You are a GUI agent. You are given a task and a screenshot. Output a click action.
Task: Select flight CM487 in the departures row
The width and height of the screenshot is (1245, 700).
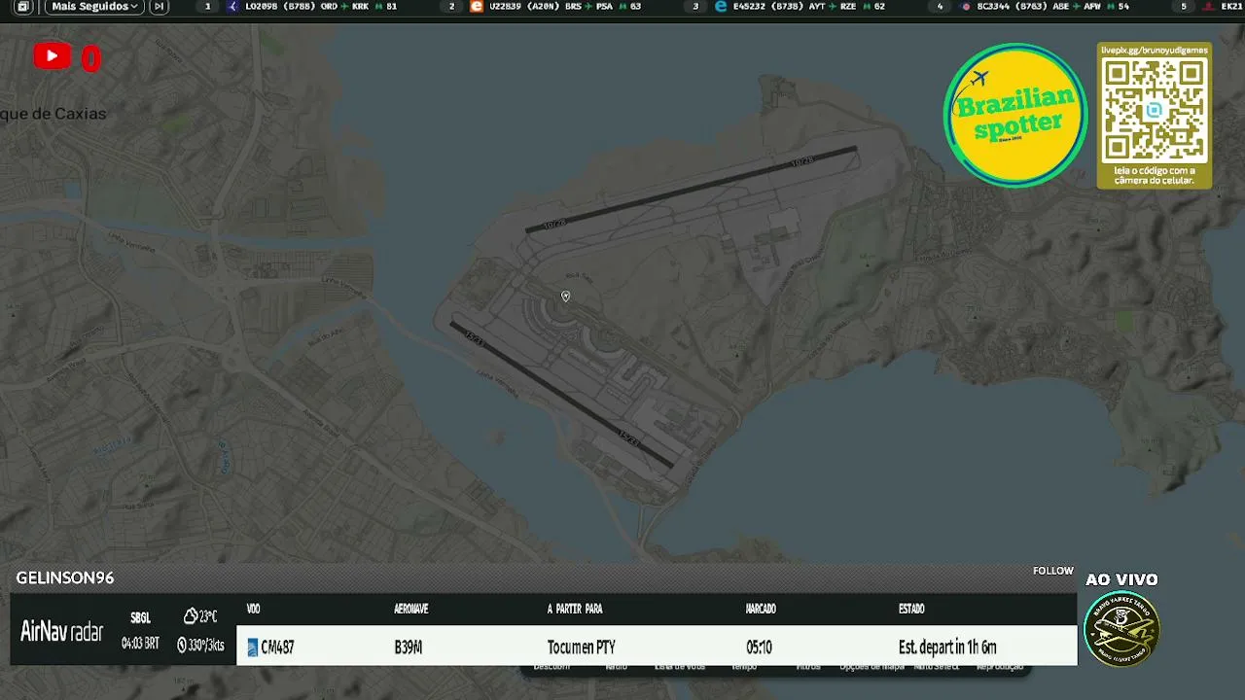[657, 647]
